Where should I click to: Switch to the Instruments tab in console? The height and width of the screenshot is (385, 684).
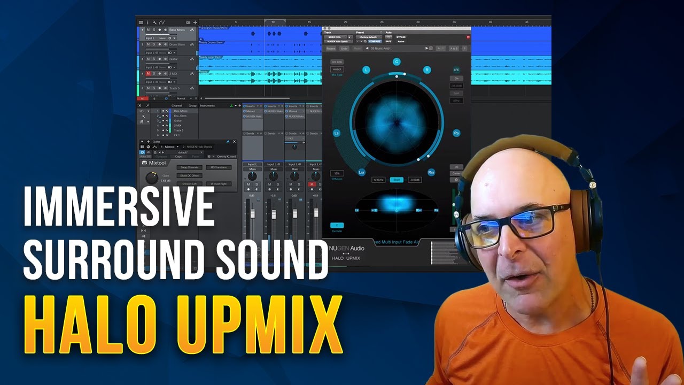[207, 106]
